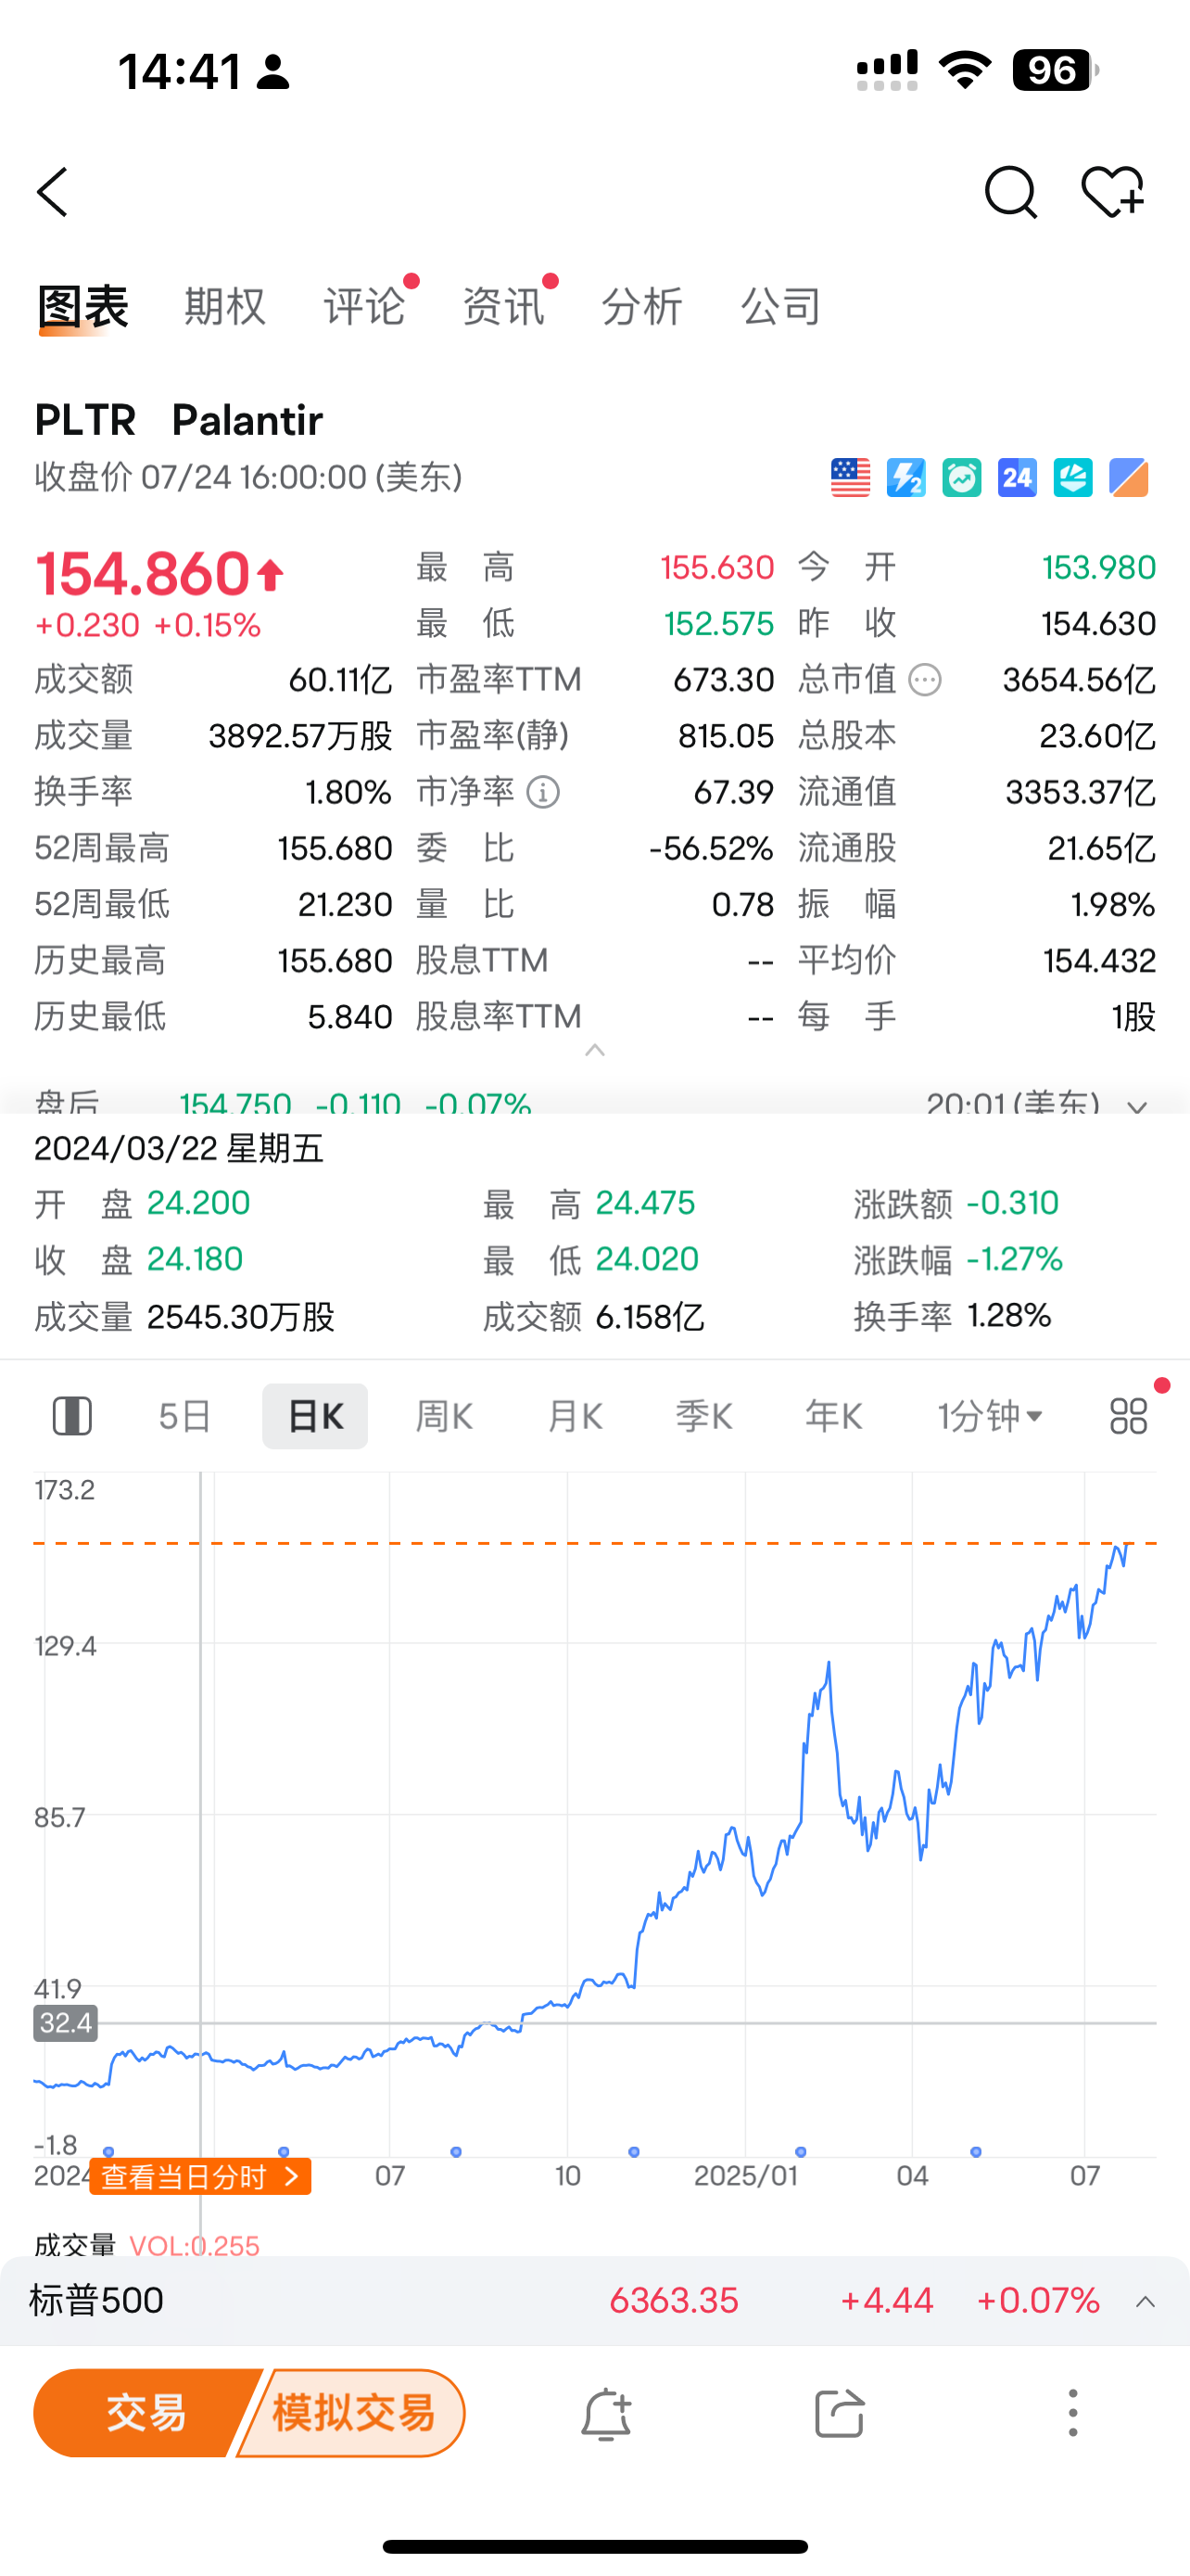Add PLTR to watchlist heart icon

point(1112,192)
